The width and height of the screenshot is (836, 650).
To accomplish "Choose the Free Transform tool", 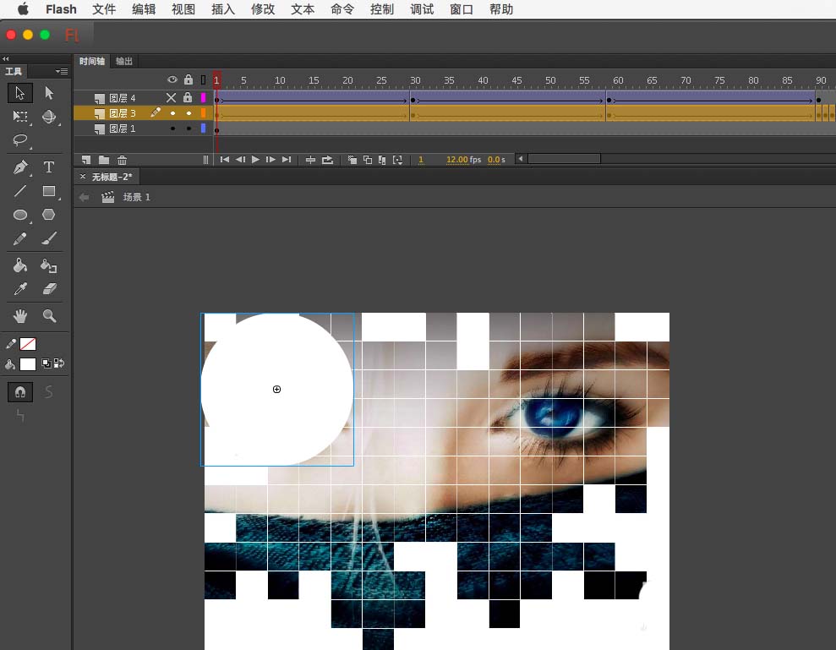I will [x=20, y=117].
